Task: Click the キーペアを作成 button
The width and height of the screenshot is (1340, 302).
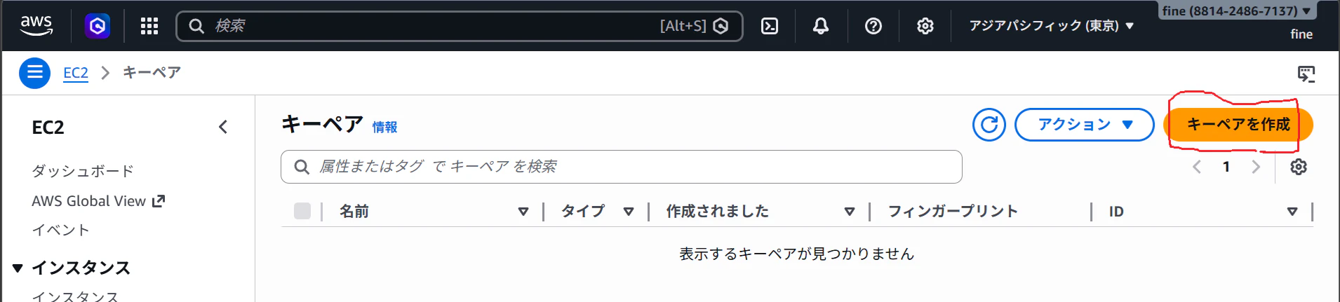Action: 1238,125
